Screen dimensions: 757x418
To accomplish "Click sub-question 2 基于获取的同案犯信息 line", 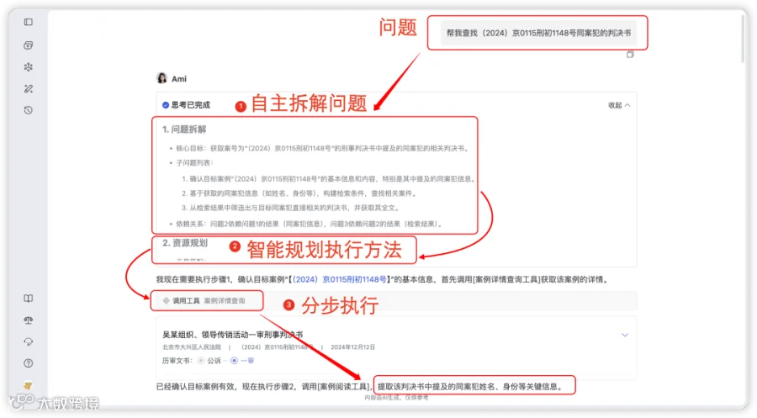I will coord(299,193).
